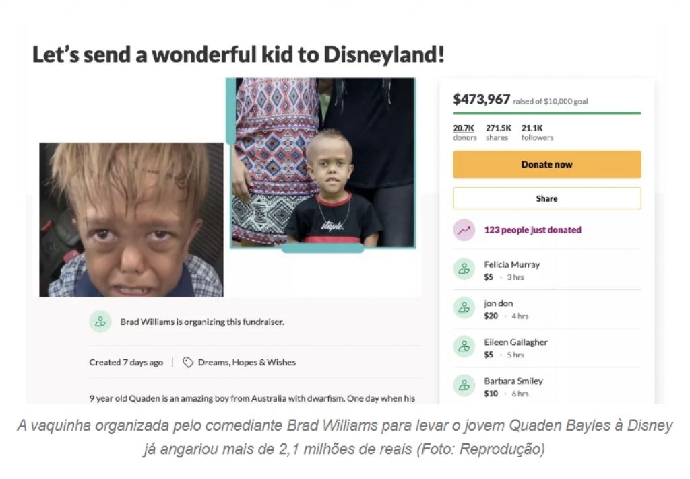The width and height of the screenshot is (690, 479).
Task: Click Barbara Smiley's donor avatar icon
Action: (x=464, y=385)
